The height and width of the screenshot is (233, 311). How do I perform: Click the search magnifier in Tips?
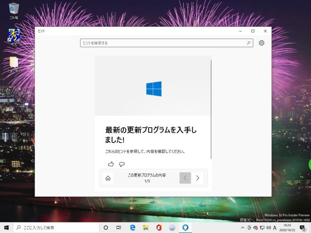pyautogui.click(x=248, y=43)
